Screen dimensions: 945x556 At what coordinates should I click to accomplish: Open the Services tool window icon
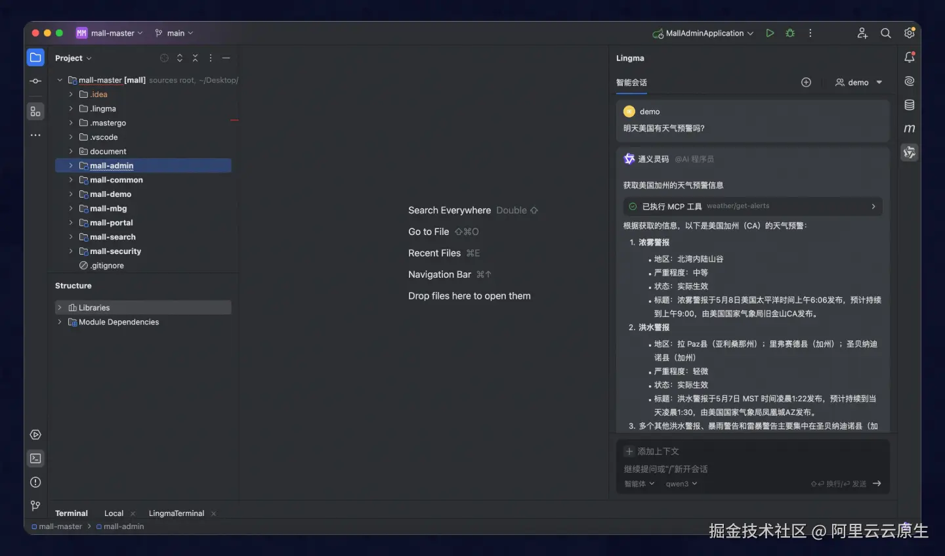point(35,435)
